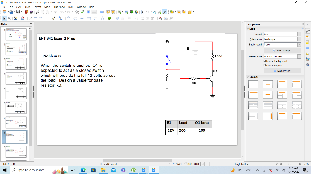Viewport: 311px width, 174px height.
Task: Open the Animation sidebar deck
Action: (x=308, y=42)
